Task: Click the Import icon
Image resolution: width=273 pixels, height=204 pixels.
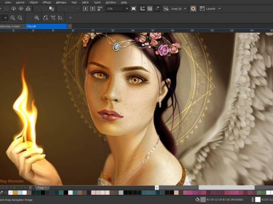Action: coord(85,9)
